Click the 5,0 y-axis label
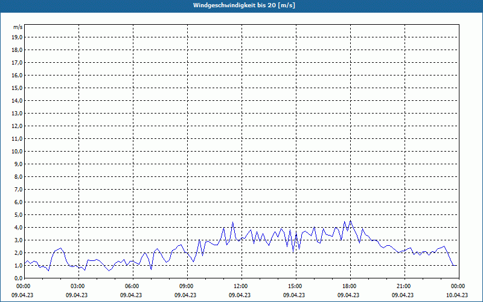The height and width of the screenshot is (302, 483). (x=19, y=214)
